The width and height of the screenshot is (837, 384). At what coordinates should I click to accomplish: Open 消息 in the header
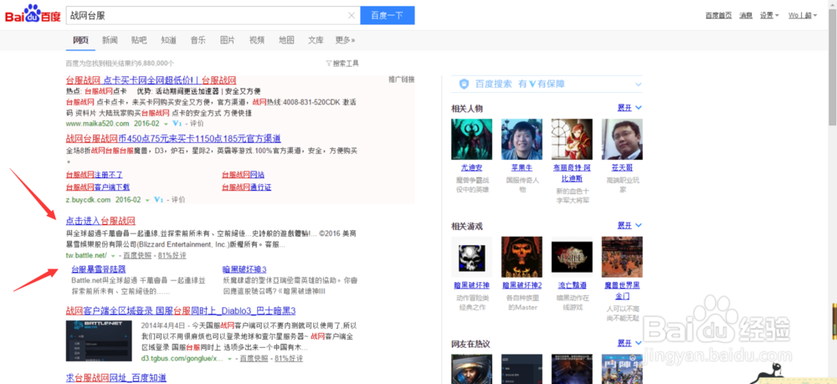click(746, 15)
